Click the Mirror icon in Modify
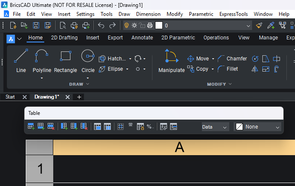 point(255,69)
